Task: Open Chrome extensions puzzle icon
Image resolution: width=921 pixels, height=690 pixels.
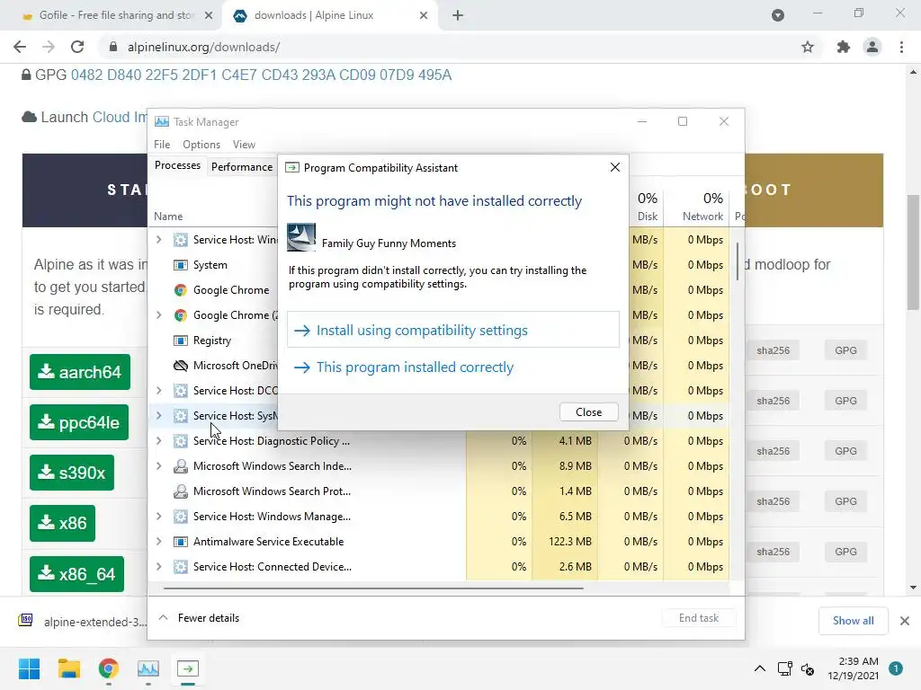Action: point(844,47)
